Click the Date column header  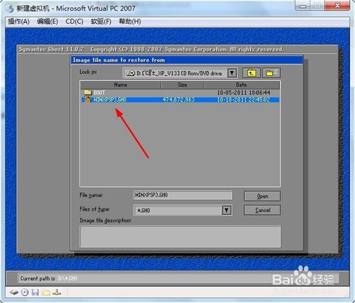click(241, 85)
